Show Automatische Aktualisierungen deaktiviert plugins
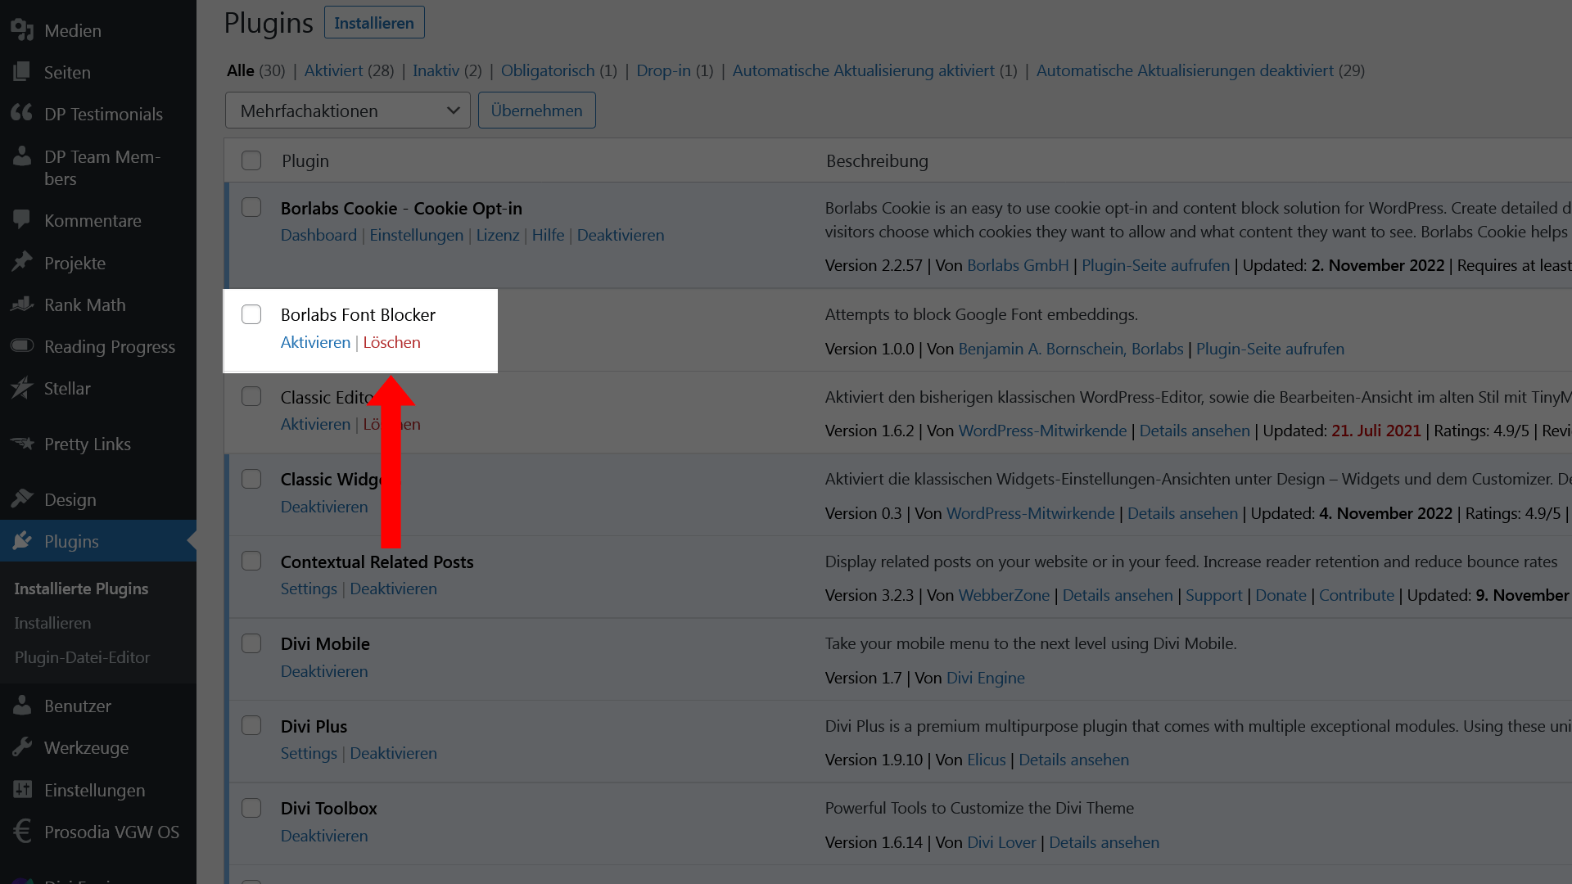 click(x=1185, y=70)
